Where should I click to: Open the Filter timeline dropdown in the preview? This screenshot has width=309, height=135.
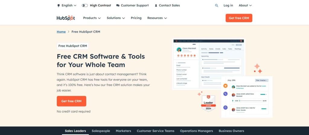(x=262, y=80)
